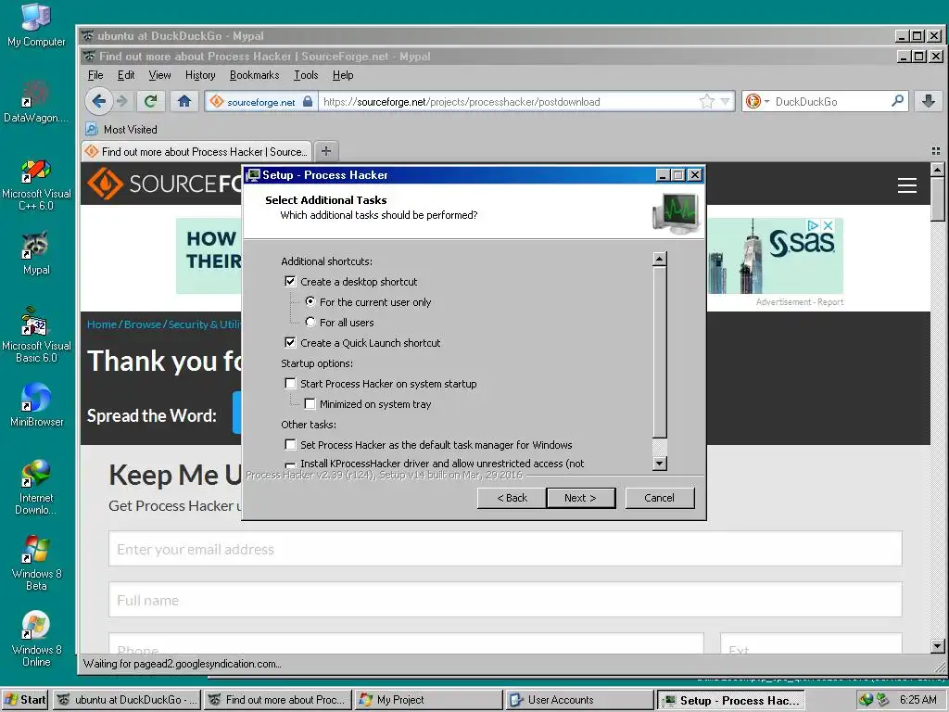Click Next in the setup wizard
Viewport: 949px width, 712px height.
[580, 498]
